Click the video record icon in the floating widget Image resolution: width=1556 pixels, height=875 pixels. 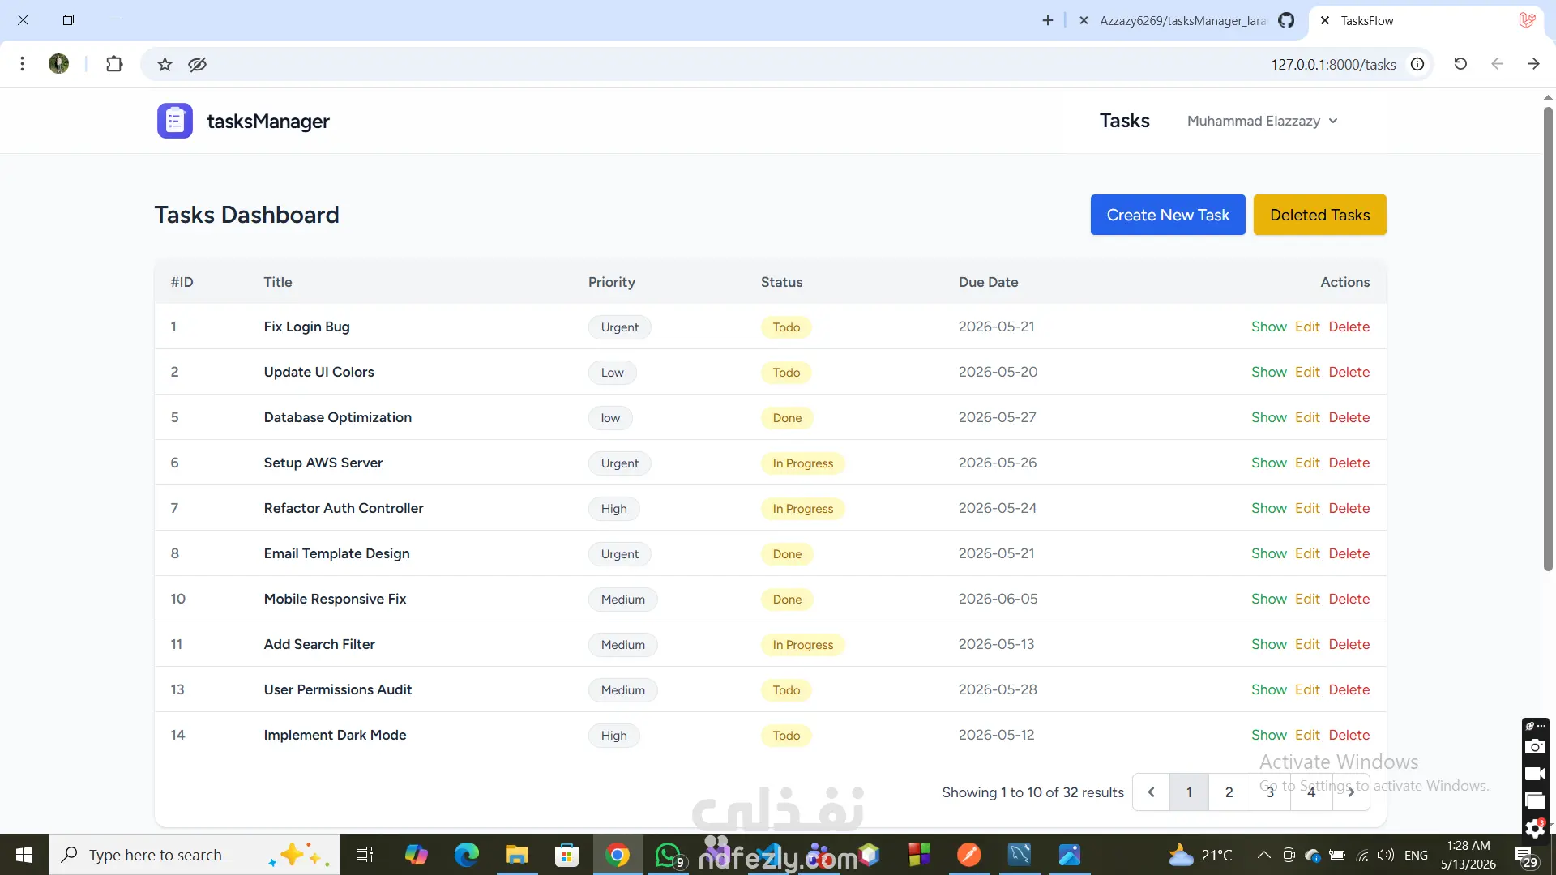[x=1535, y=774]
